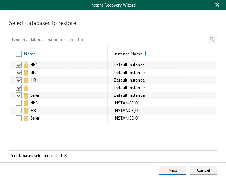226x178 pixels.
Task: Click the search magnifier icon
Action: pyautogui.click(x=212, y=40)
